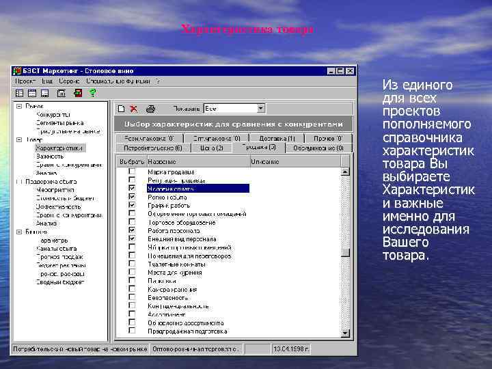Image resolution: width=492 pixels, height=369 pixels.
Task: Switch to the Обслуживание (0) tab
Action: click(x=318, y=148)
